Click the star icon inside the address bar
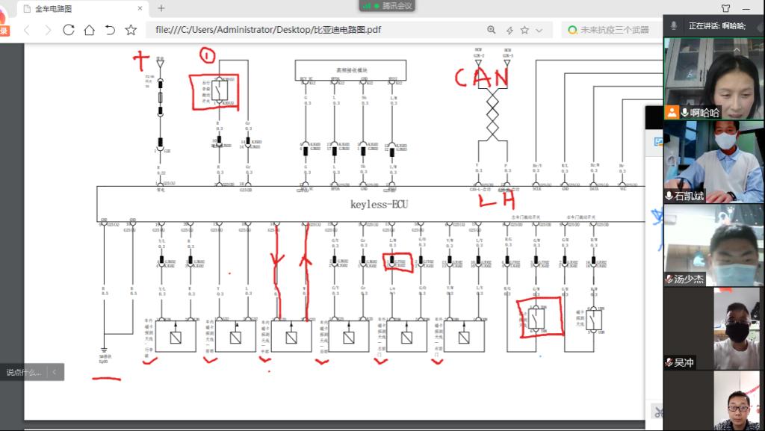The image size is (765, 431). click(x=524, y=30)
